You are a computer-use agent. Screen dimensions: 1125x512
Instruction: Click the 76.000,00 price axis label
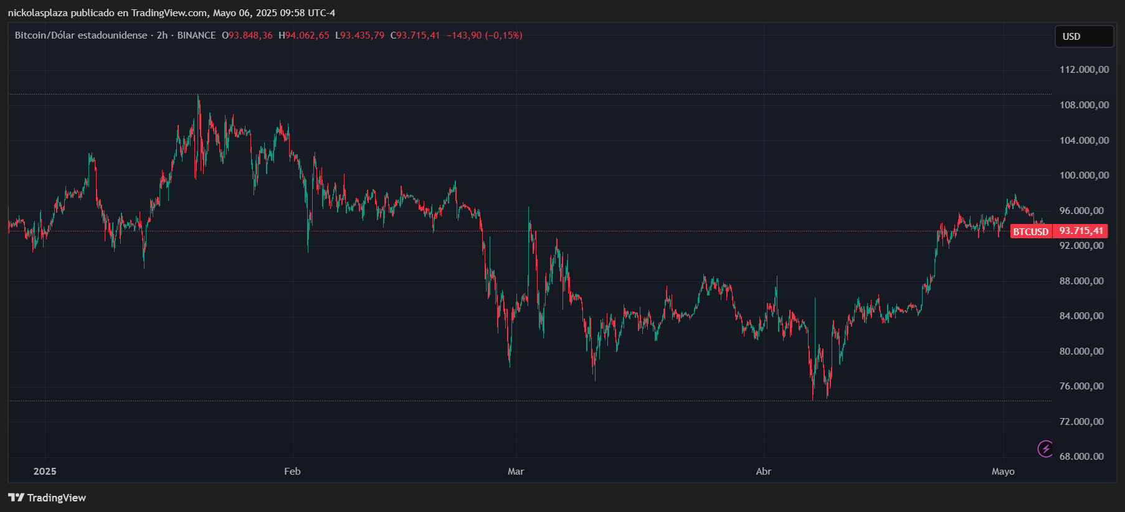[x=1081, y=386]
